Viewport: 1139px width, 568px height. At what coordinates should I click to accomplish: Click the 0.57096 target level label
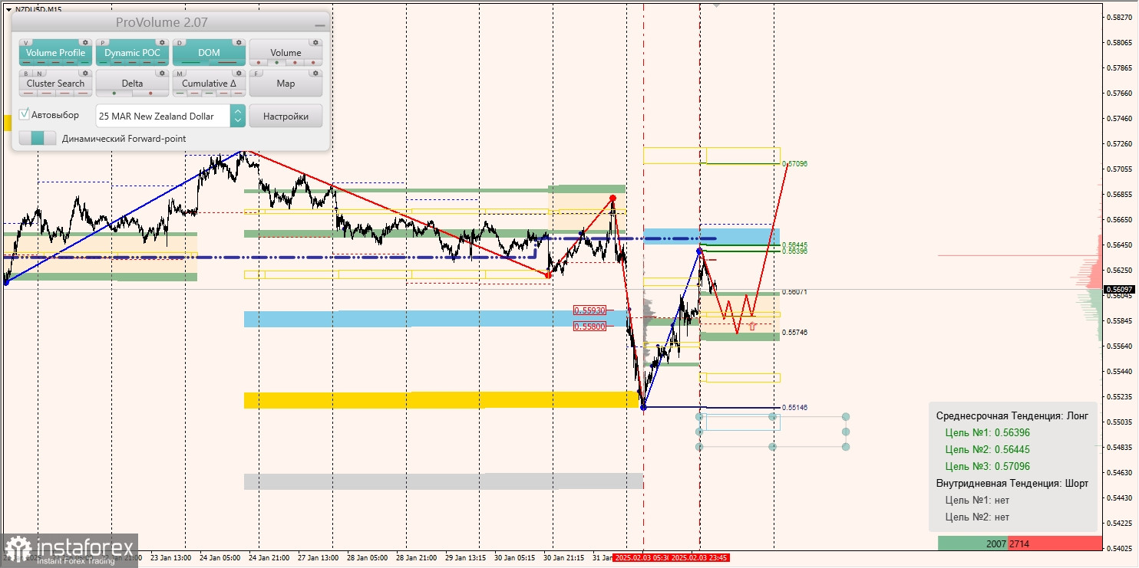tap(795, 164)
